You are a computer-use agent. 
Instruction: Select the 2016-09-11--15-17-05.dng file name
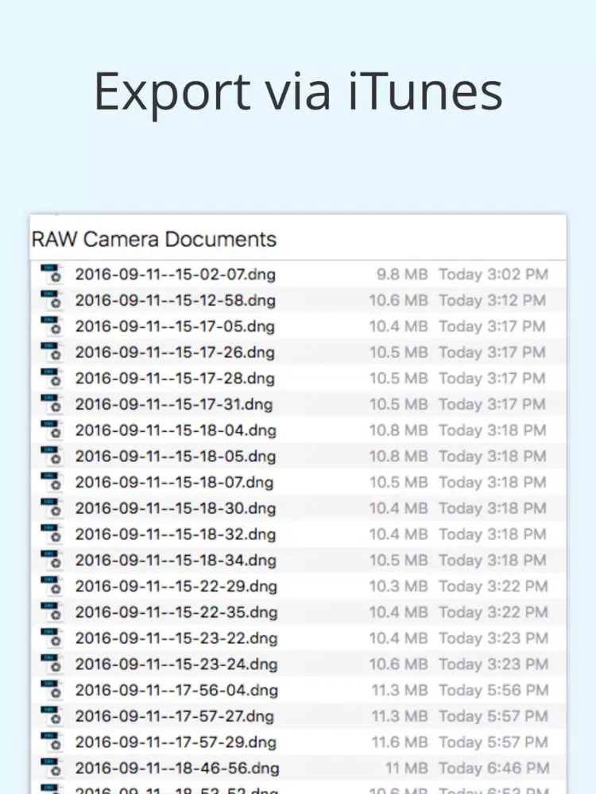tap(175, 326)
